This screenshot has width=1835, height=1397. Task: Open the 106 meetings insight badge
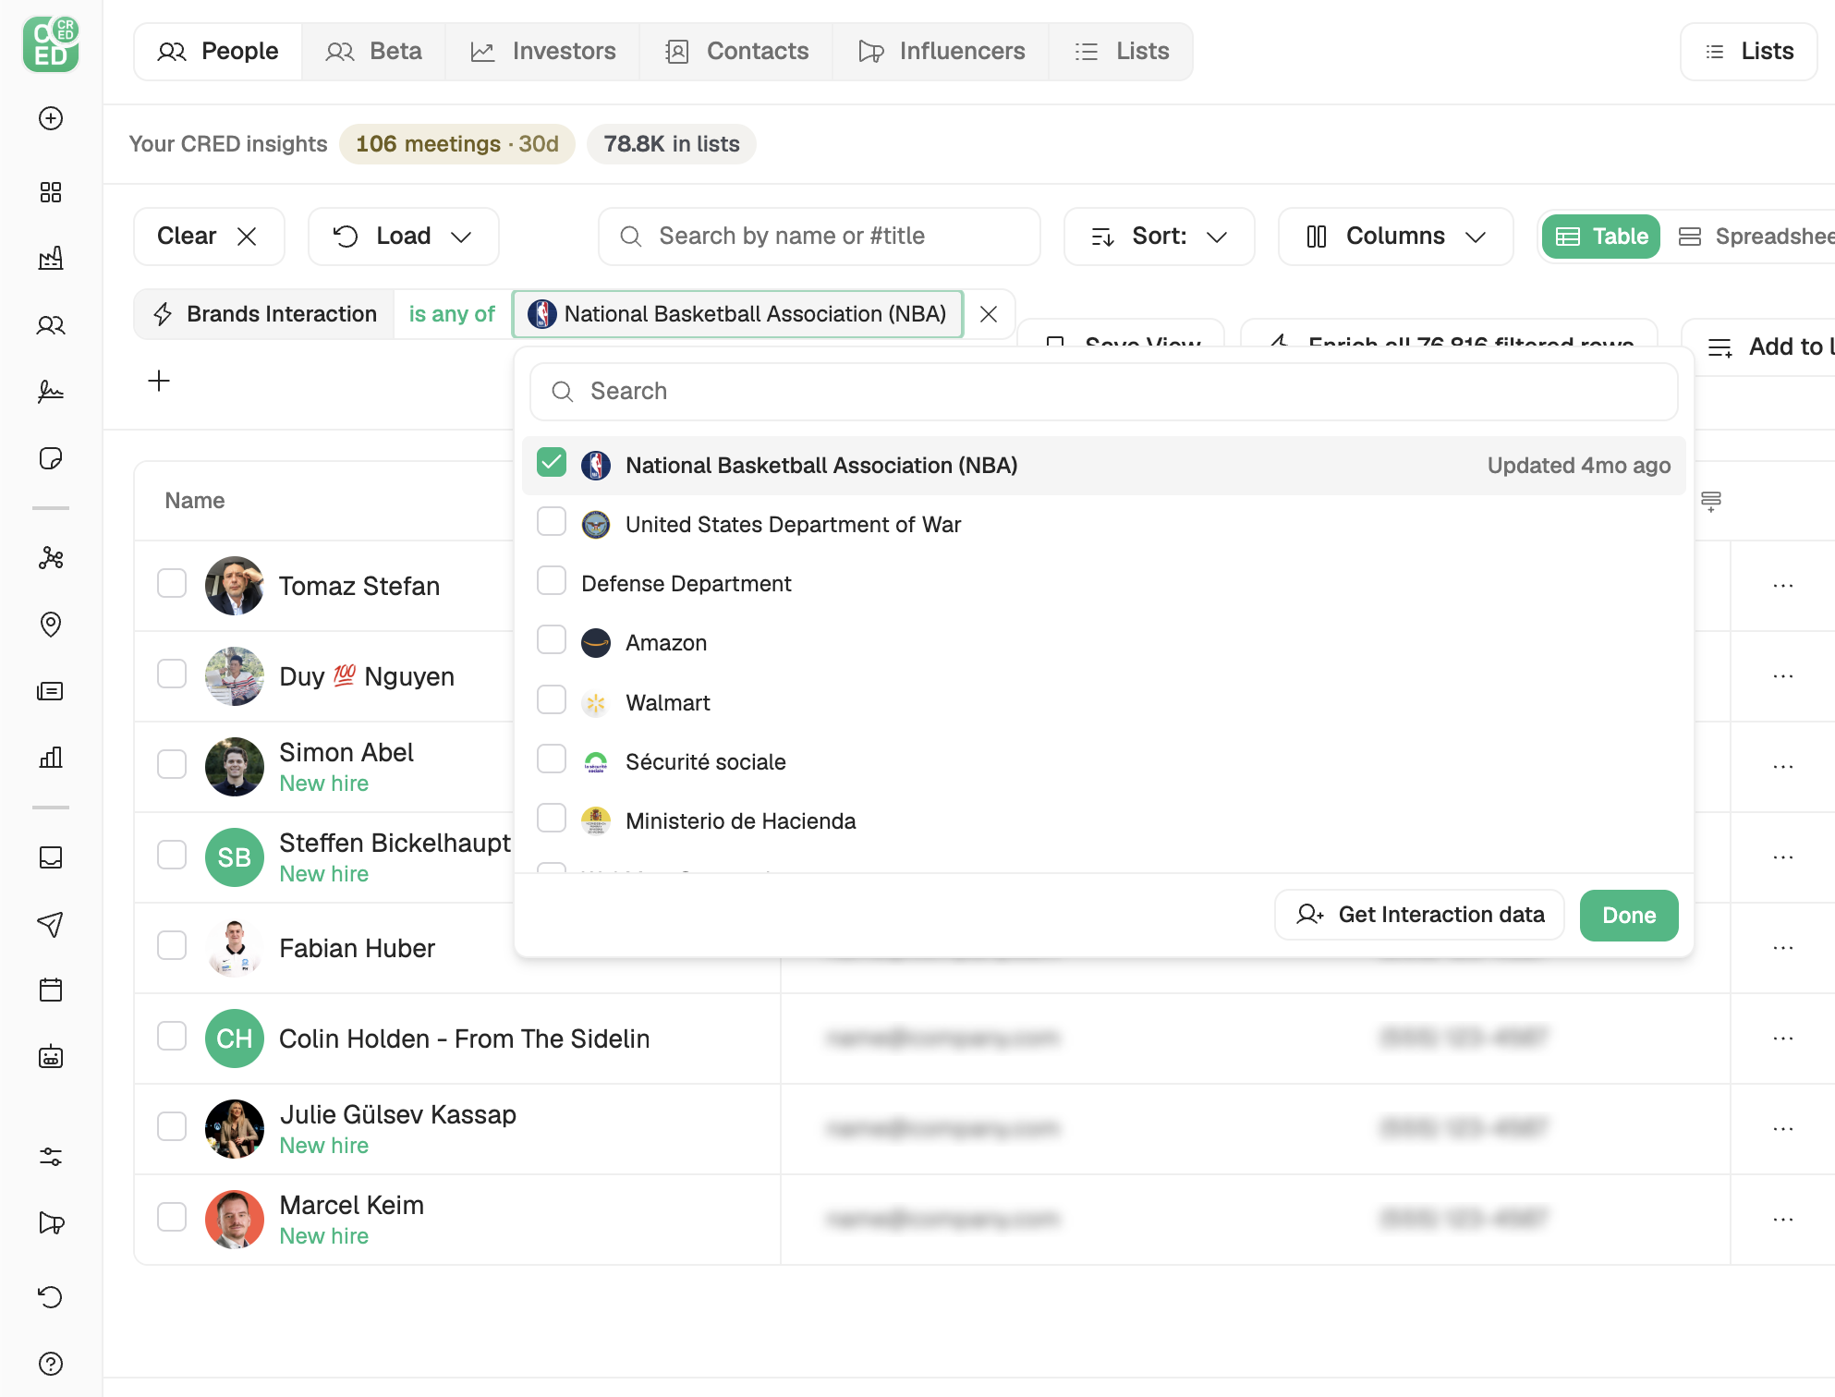[457, 144]
